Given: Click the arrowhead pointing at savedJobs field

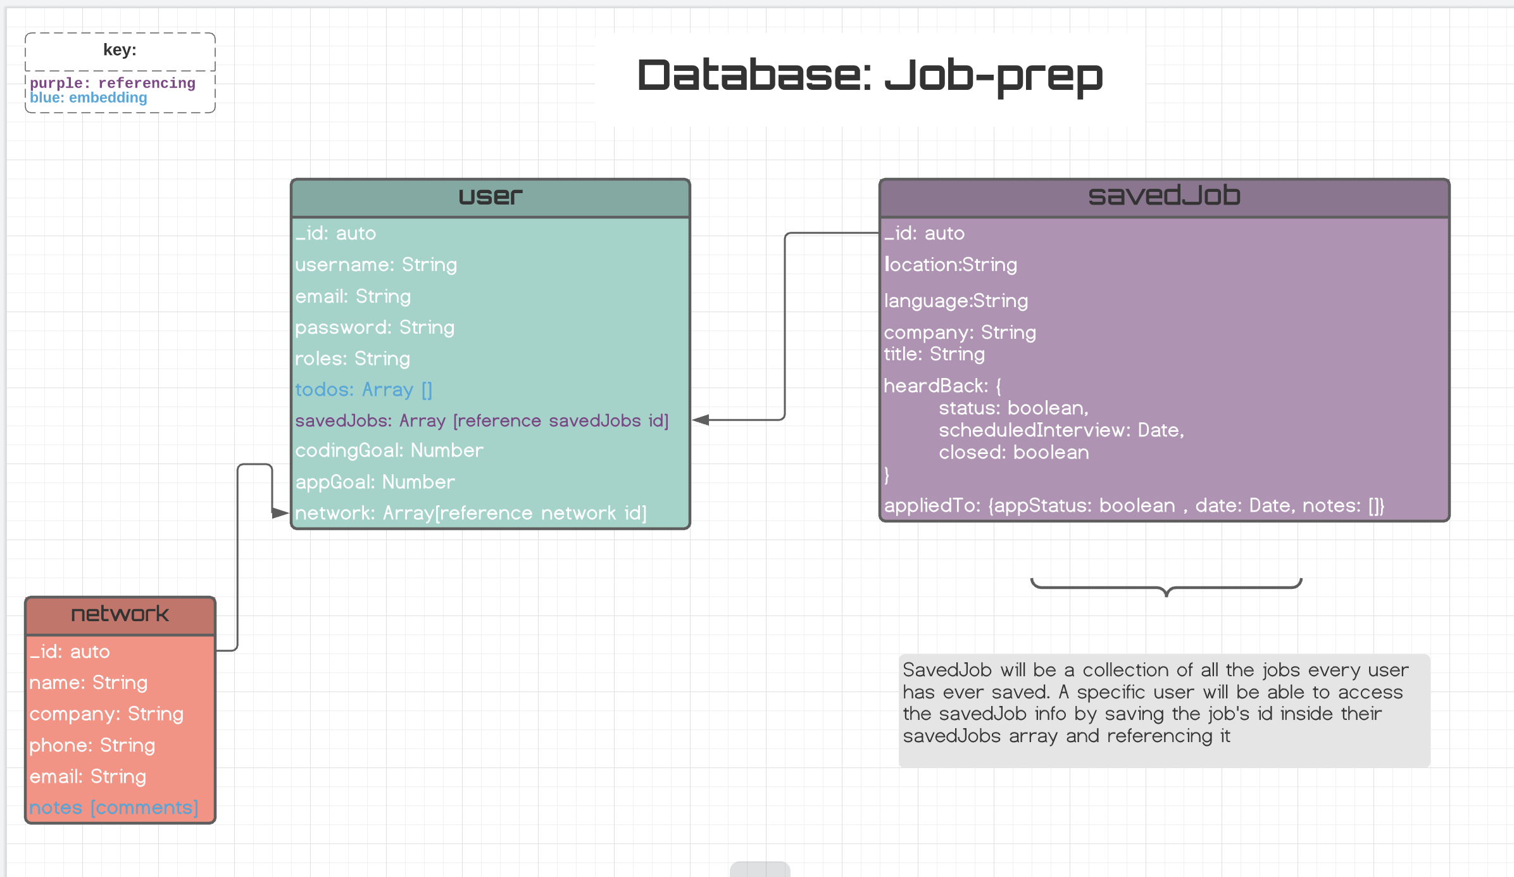Looking at the screenshot, I should coord(701,420).
